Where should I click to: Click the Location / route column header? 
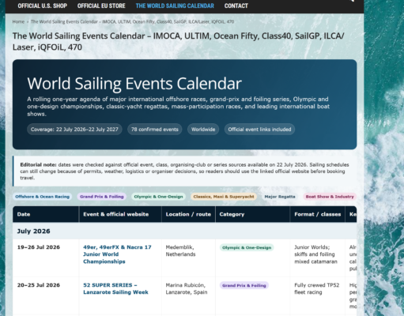coord(188,214)
